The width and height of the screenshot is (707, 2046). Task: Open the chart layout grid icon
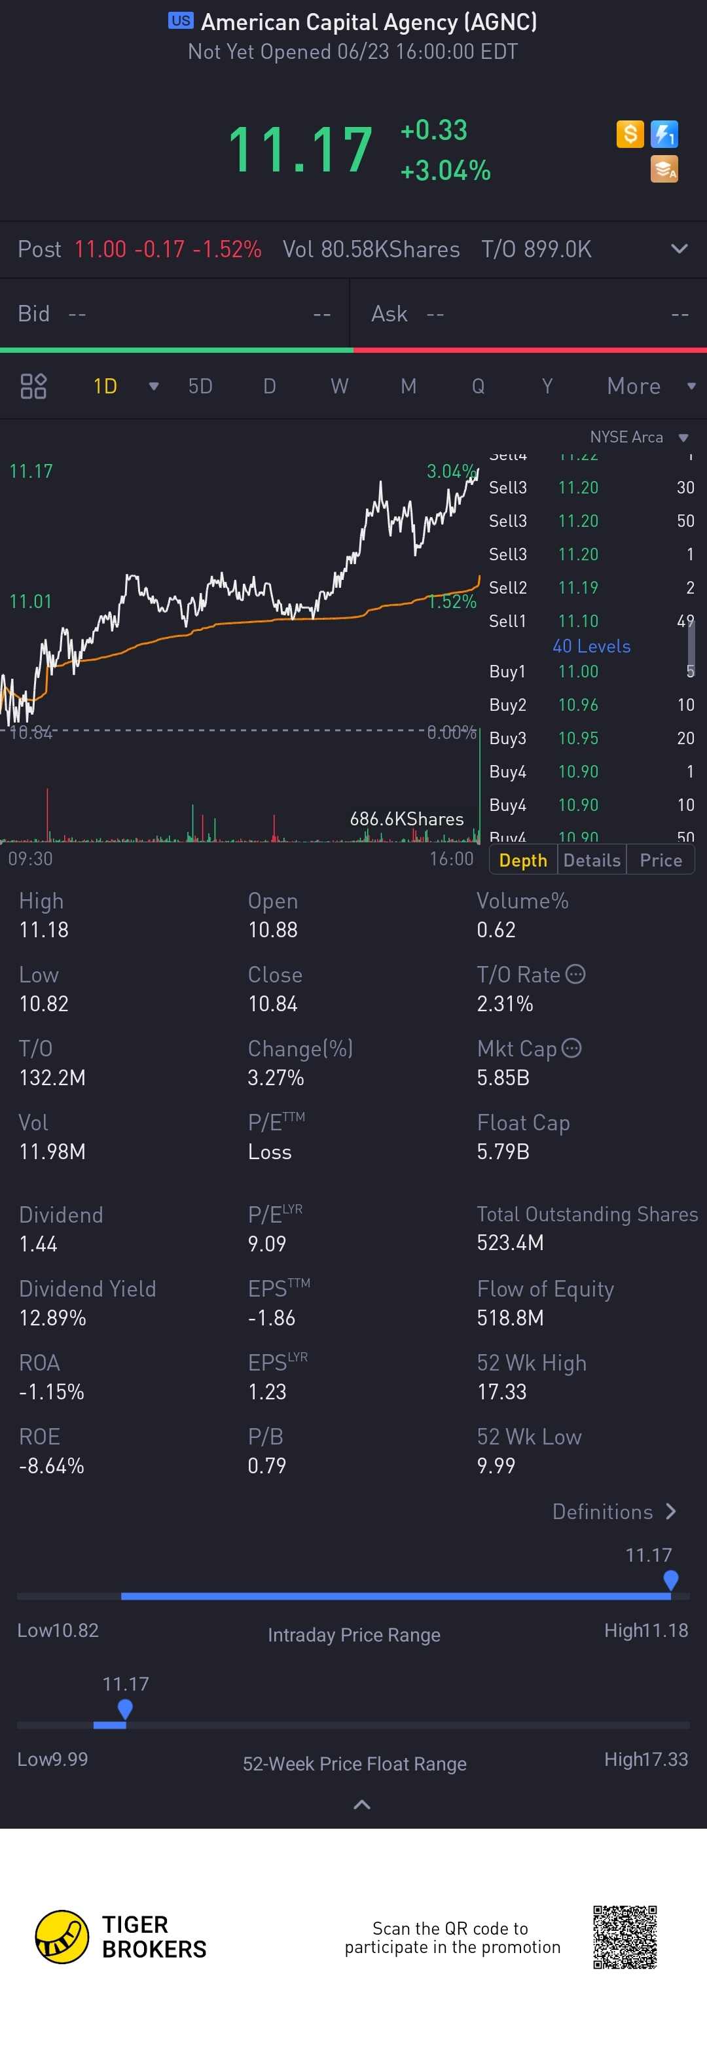click(x=33, y=386)
